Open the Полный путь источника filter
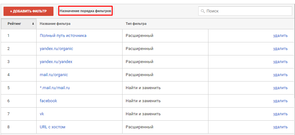295x135 pixels. click(63, 36)
